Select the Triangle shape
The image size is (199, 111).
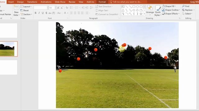pyautogui.click(x=123, y=10)
